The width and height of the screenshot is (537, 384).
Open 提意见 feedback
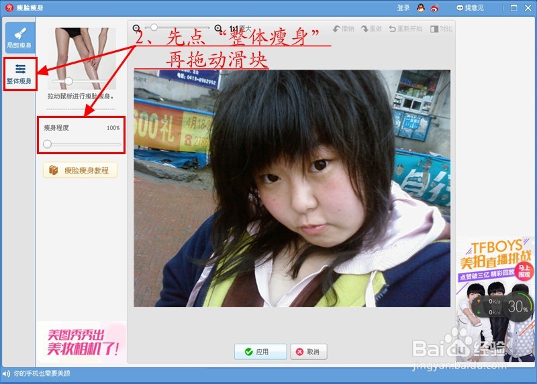(470, 7)
